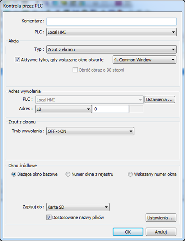Click the address number field containing 0
This screenshot has width=185, height=241.
click(111, 109)
